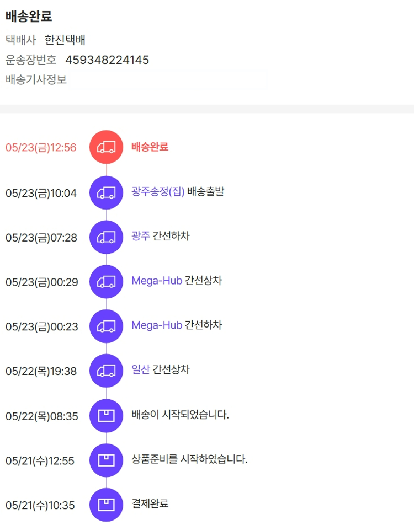Click the Mega-Hub link in 간선상차 row

(x=157, y=281)
